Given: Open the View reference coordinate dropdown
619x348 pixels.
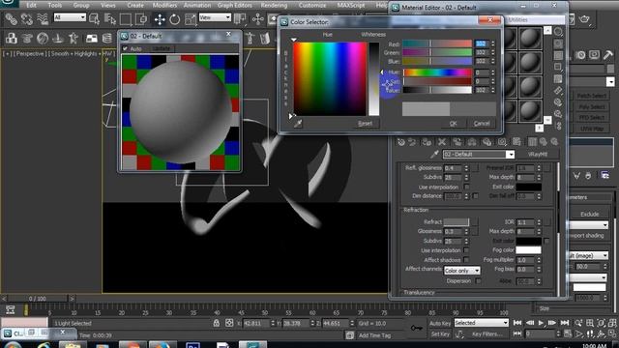Looking at the screenshot, I should point(215,17).
